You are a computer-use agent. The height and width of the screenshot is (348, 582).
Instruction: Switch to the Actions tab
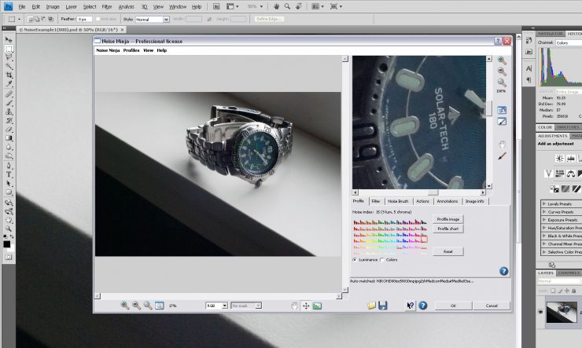422,201
